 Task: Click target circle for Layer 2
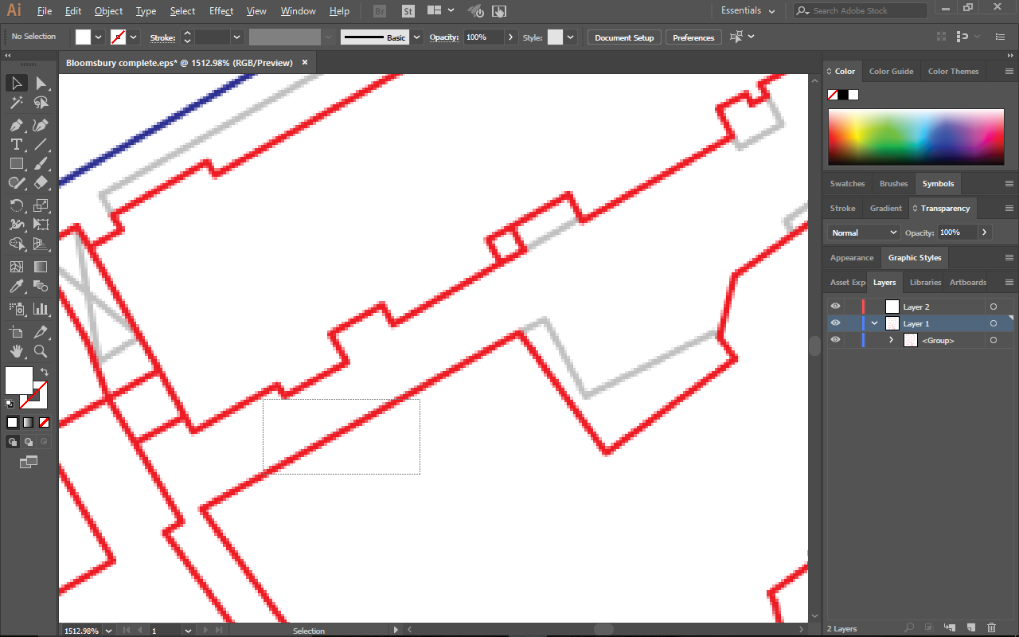994,307
